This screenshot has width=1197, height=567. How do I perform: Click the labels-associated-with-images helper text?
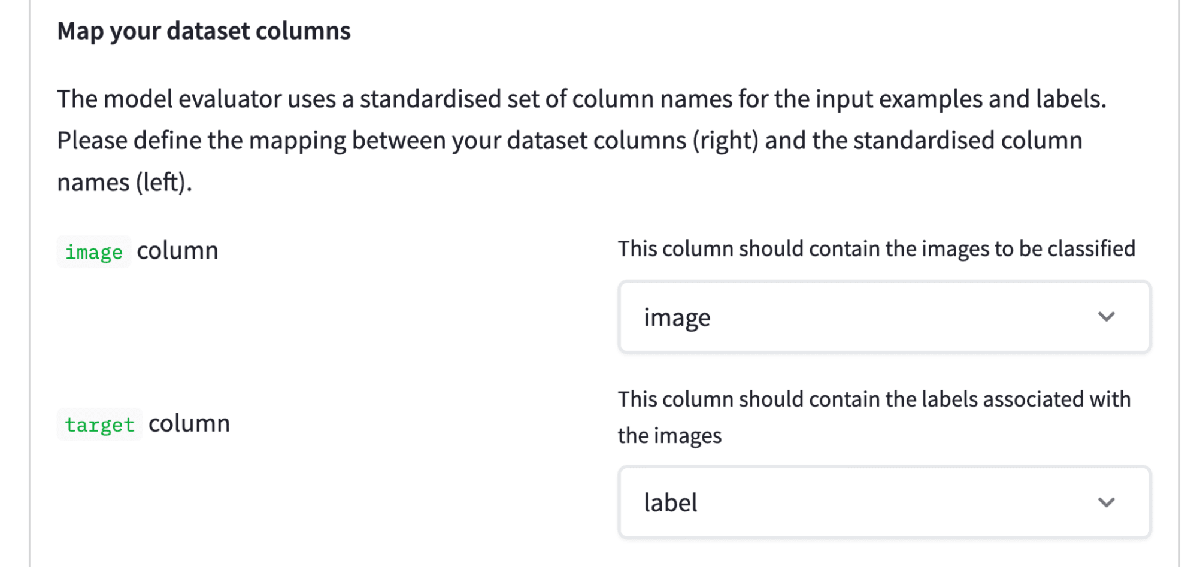(x=874, y=416)
